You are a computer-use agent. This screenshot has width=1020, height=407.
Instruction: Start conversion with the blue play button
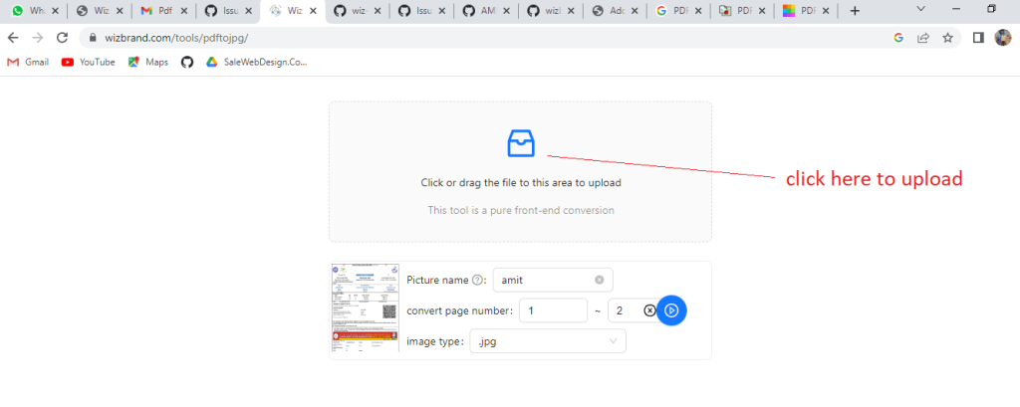click(671, 310)
